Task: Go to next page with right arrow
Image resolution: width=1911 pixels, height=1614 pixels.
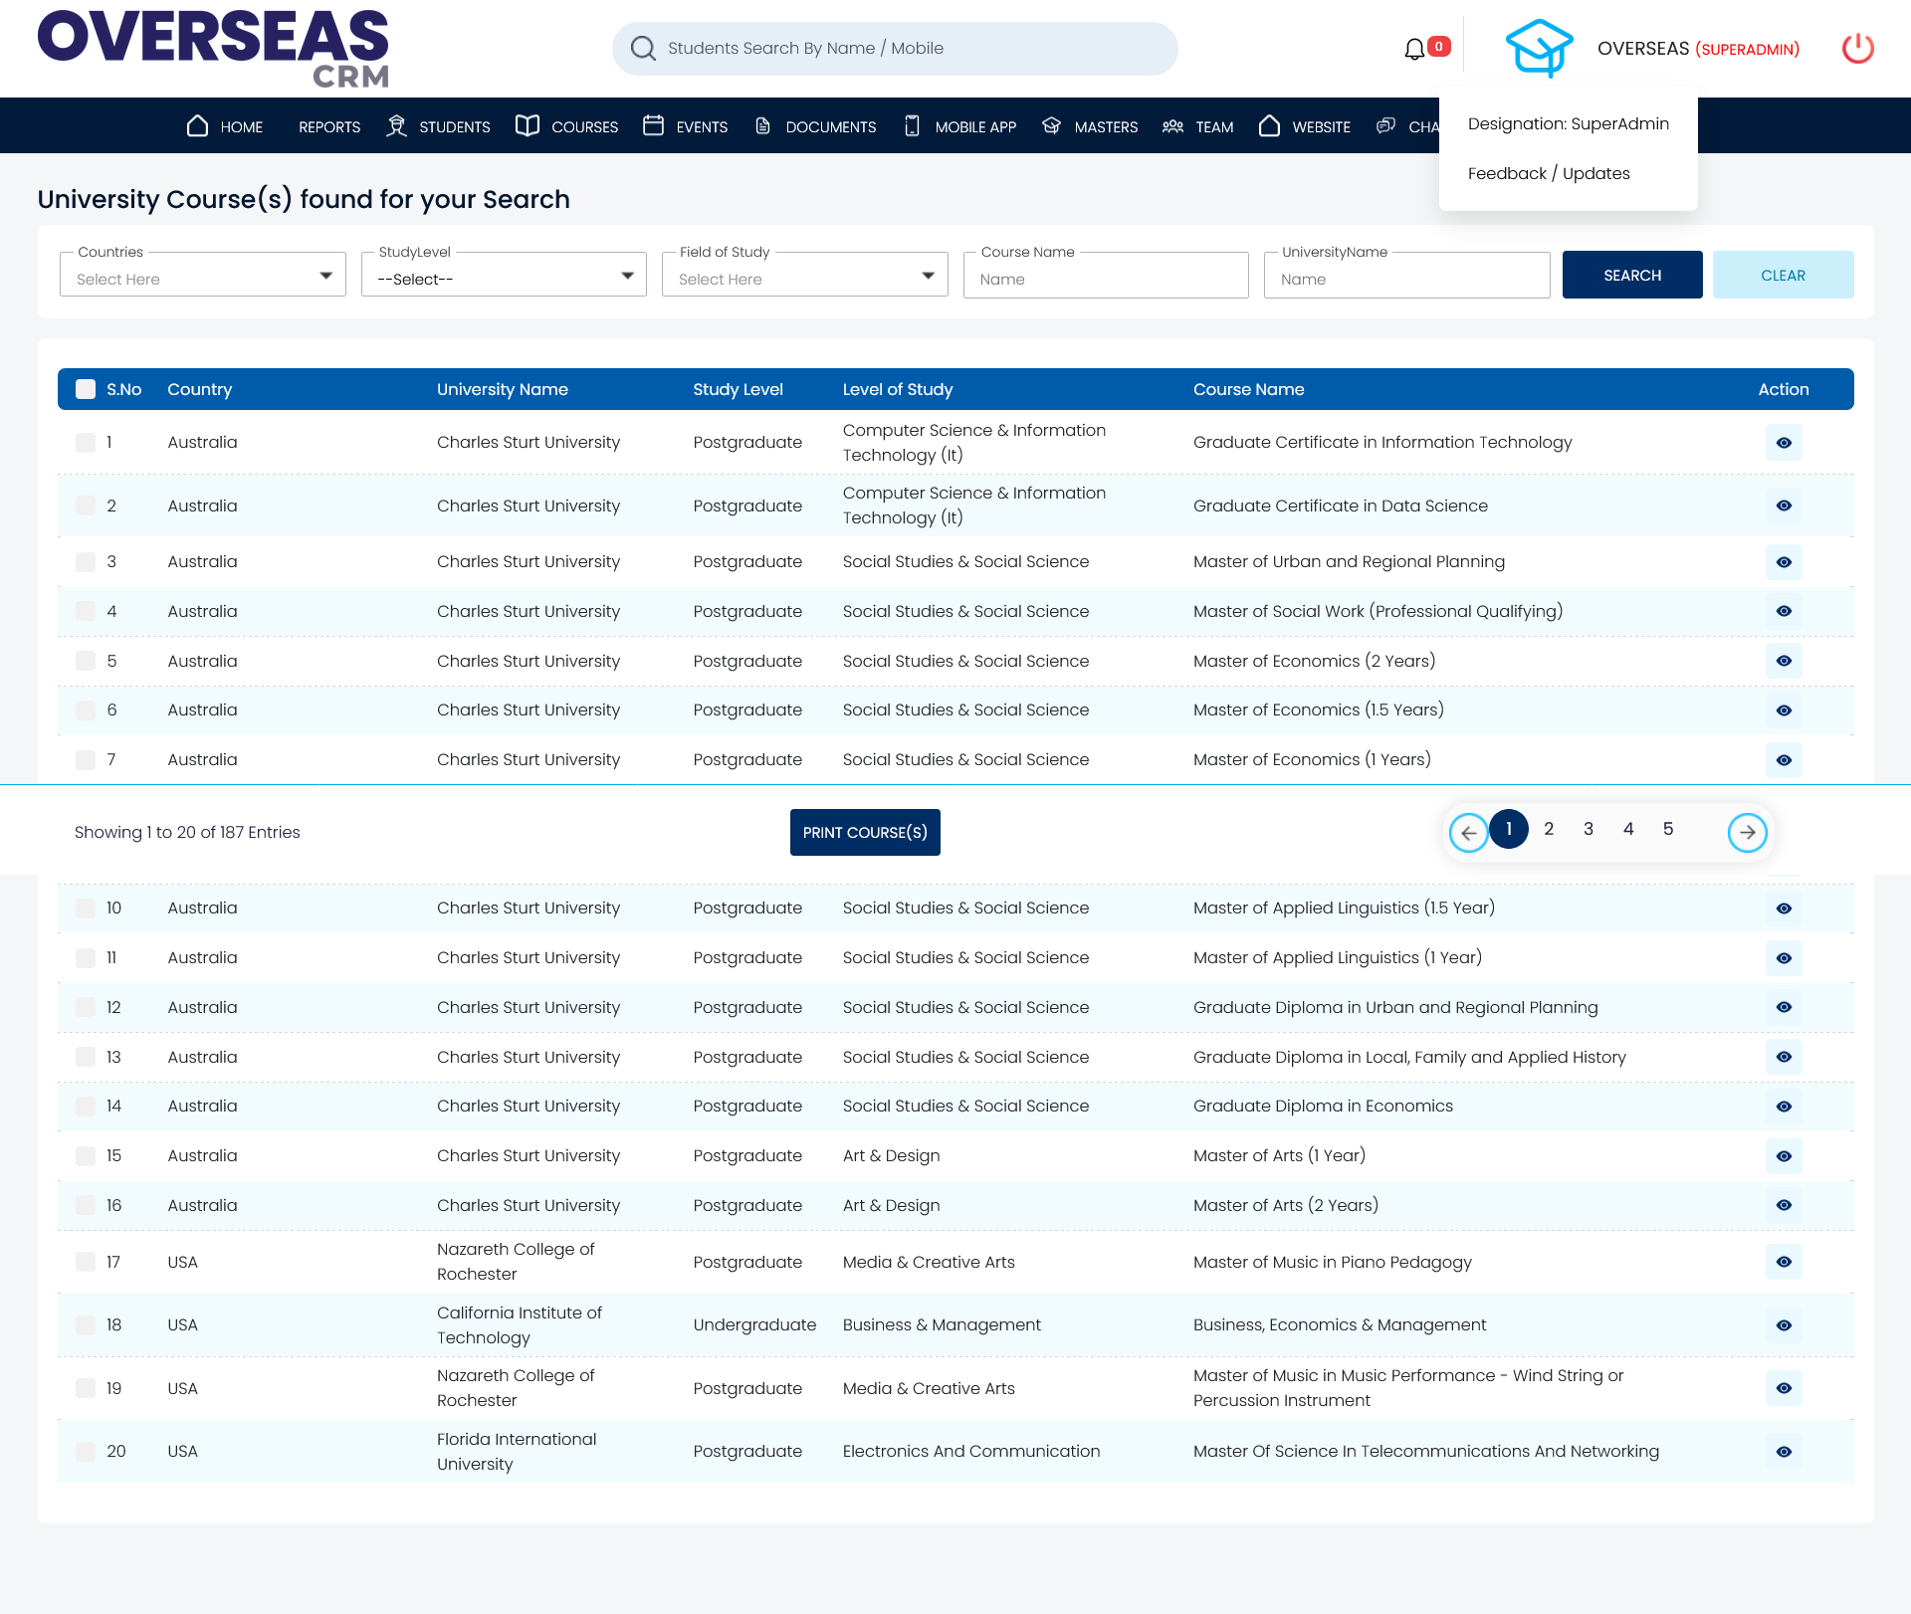Action: point(1747,832)
